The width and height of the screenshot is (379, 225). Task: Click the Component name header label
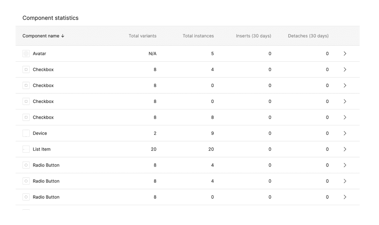click(x=41, y=36)
